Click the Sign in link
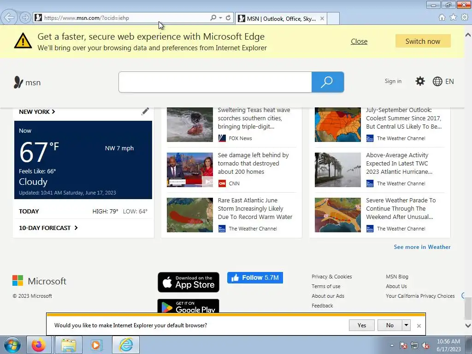This screenshot has width=472, height=354. tap(393, 81)
